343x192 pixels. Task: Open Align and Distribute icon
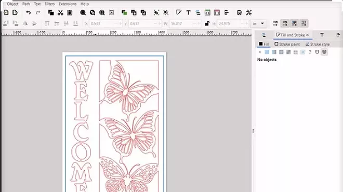[x=227, y=12]
